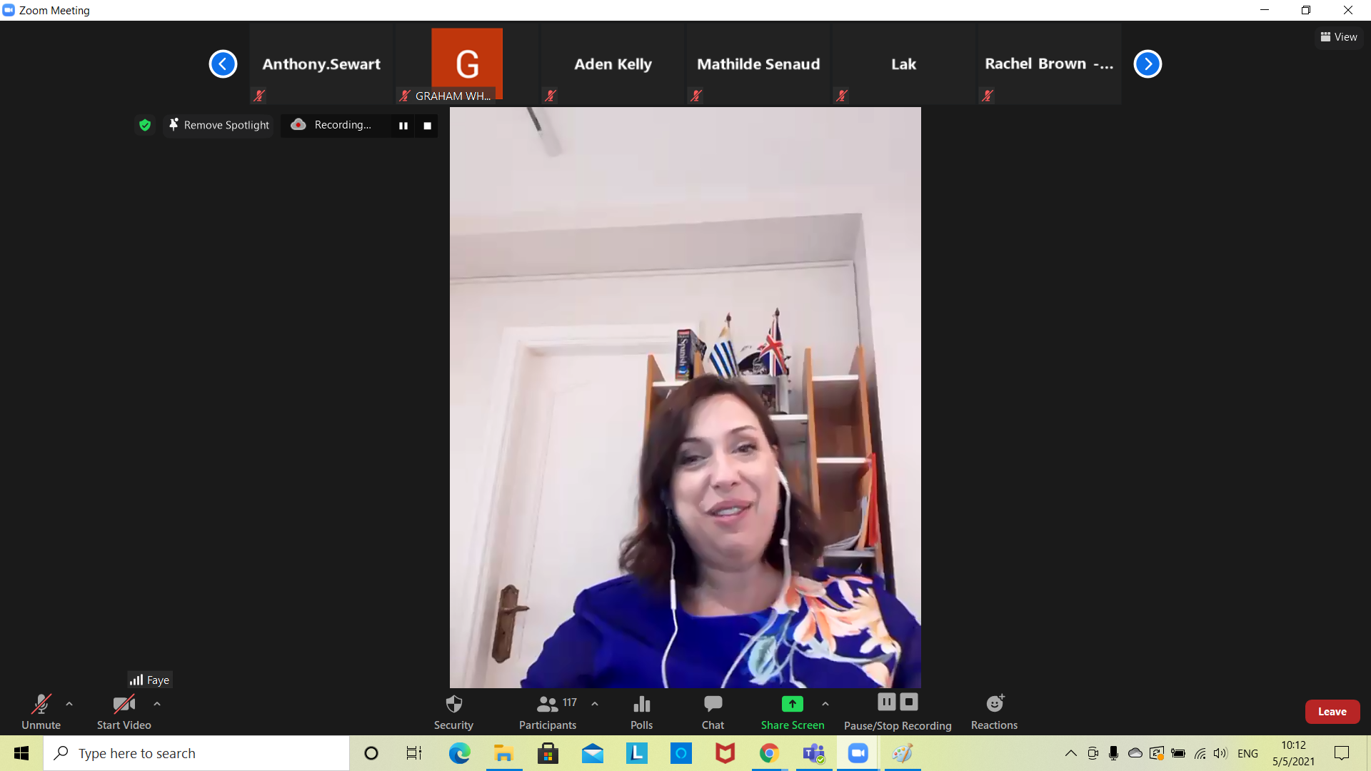Open Reactions emoji picker

click(994, 705)
